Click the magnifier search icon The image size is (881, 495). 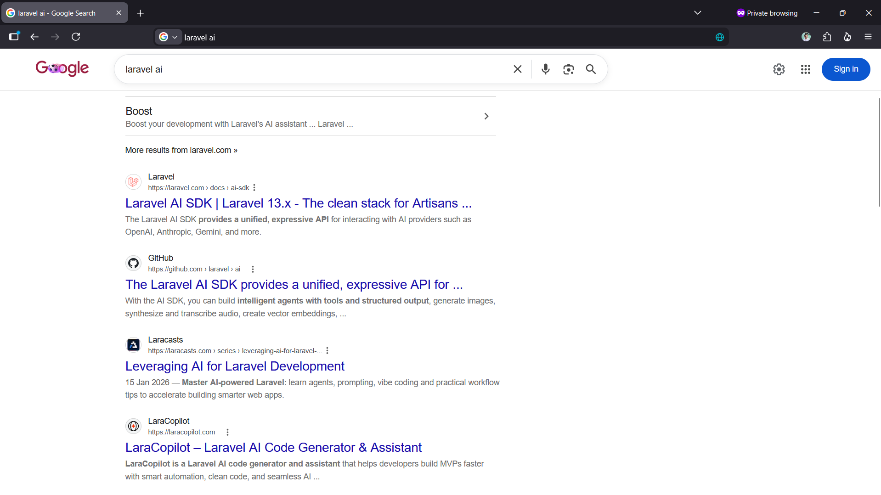coord(591,69)
